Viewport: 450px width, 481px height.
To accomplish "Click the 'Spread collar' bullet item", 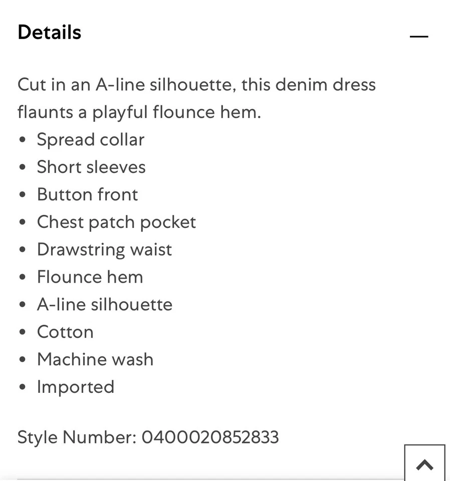I will pos(90,139).
